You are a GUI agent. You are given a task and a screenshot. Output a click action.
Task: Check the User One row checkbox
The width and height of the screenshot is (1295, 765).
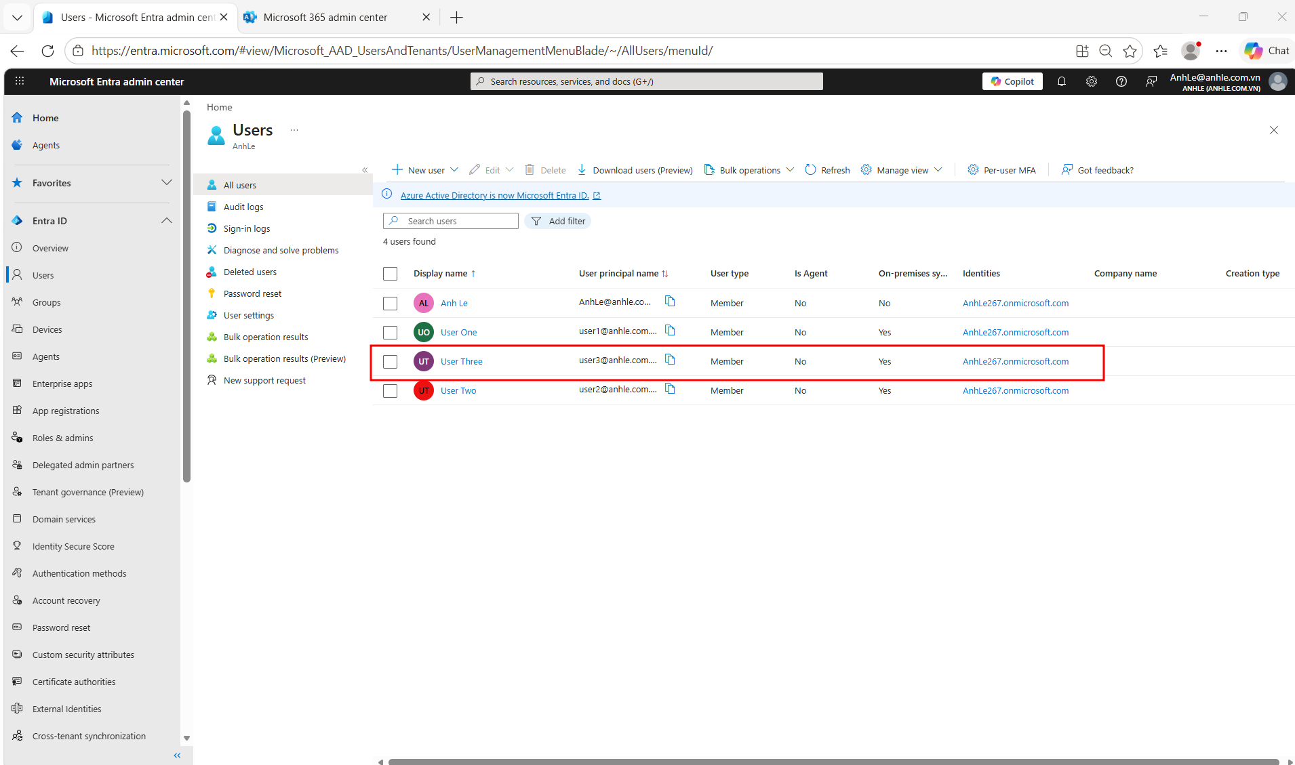(x=390, y=333)
